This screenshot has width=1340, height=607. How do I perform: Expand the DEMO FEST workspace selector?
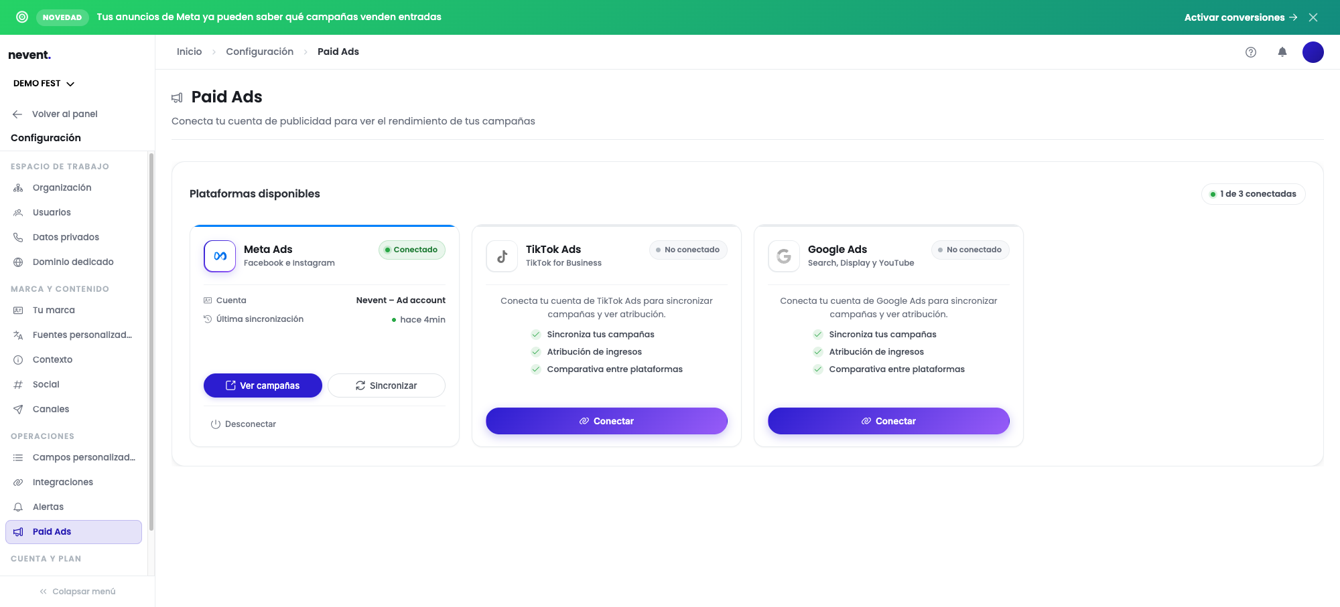coord(44,84)
